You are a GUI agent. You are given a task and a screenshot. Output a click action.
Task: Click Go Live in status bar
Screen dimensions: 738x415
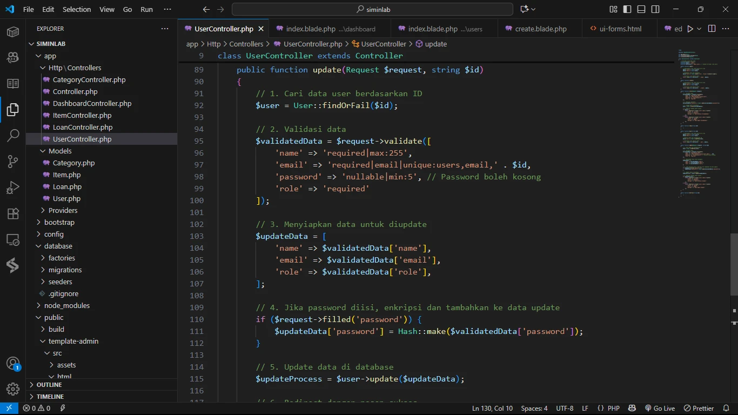coord(660,409)
